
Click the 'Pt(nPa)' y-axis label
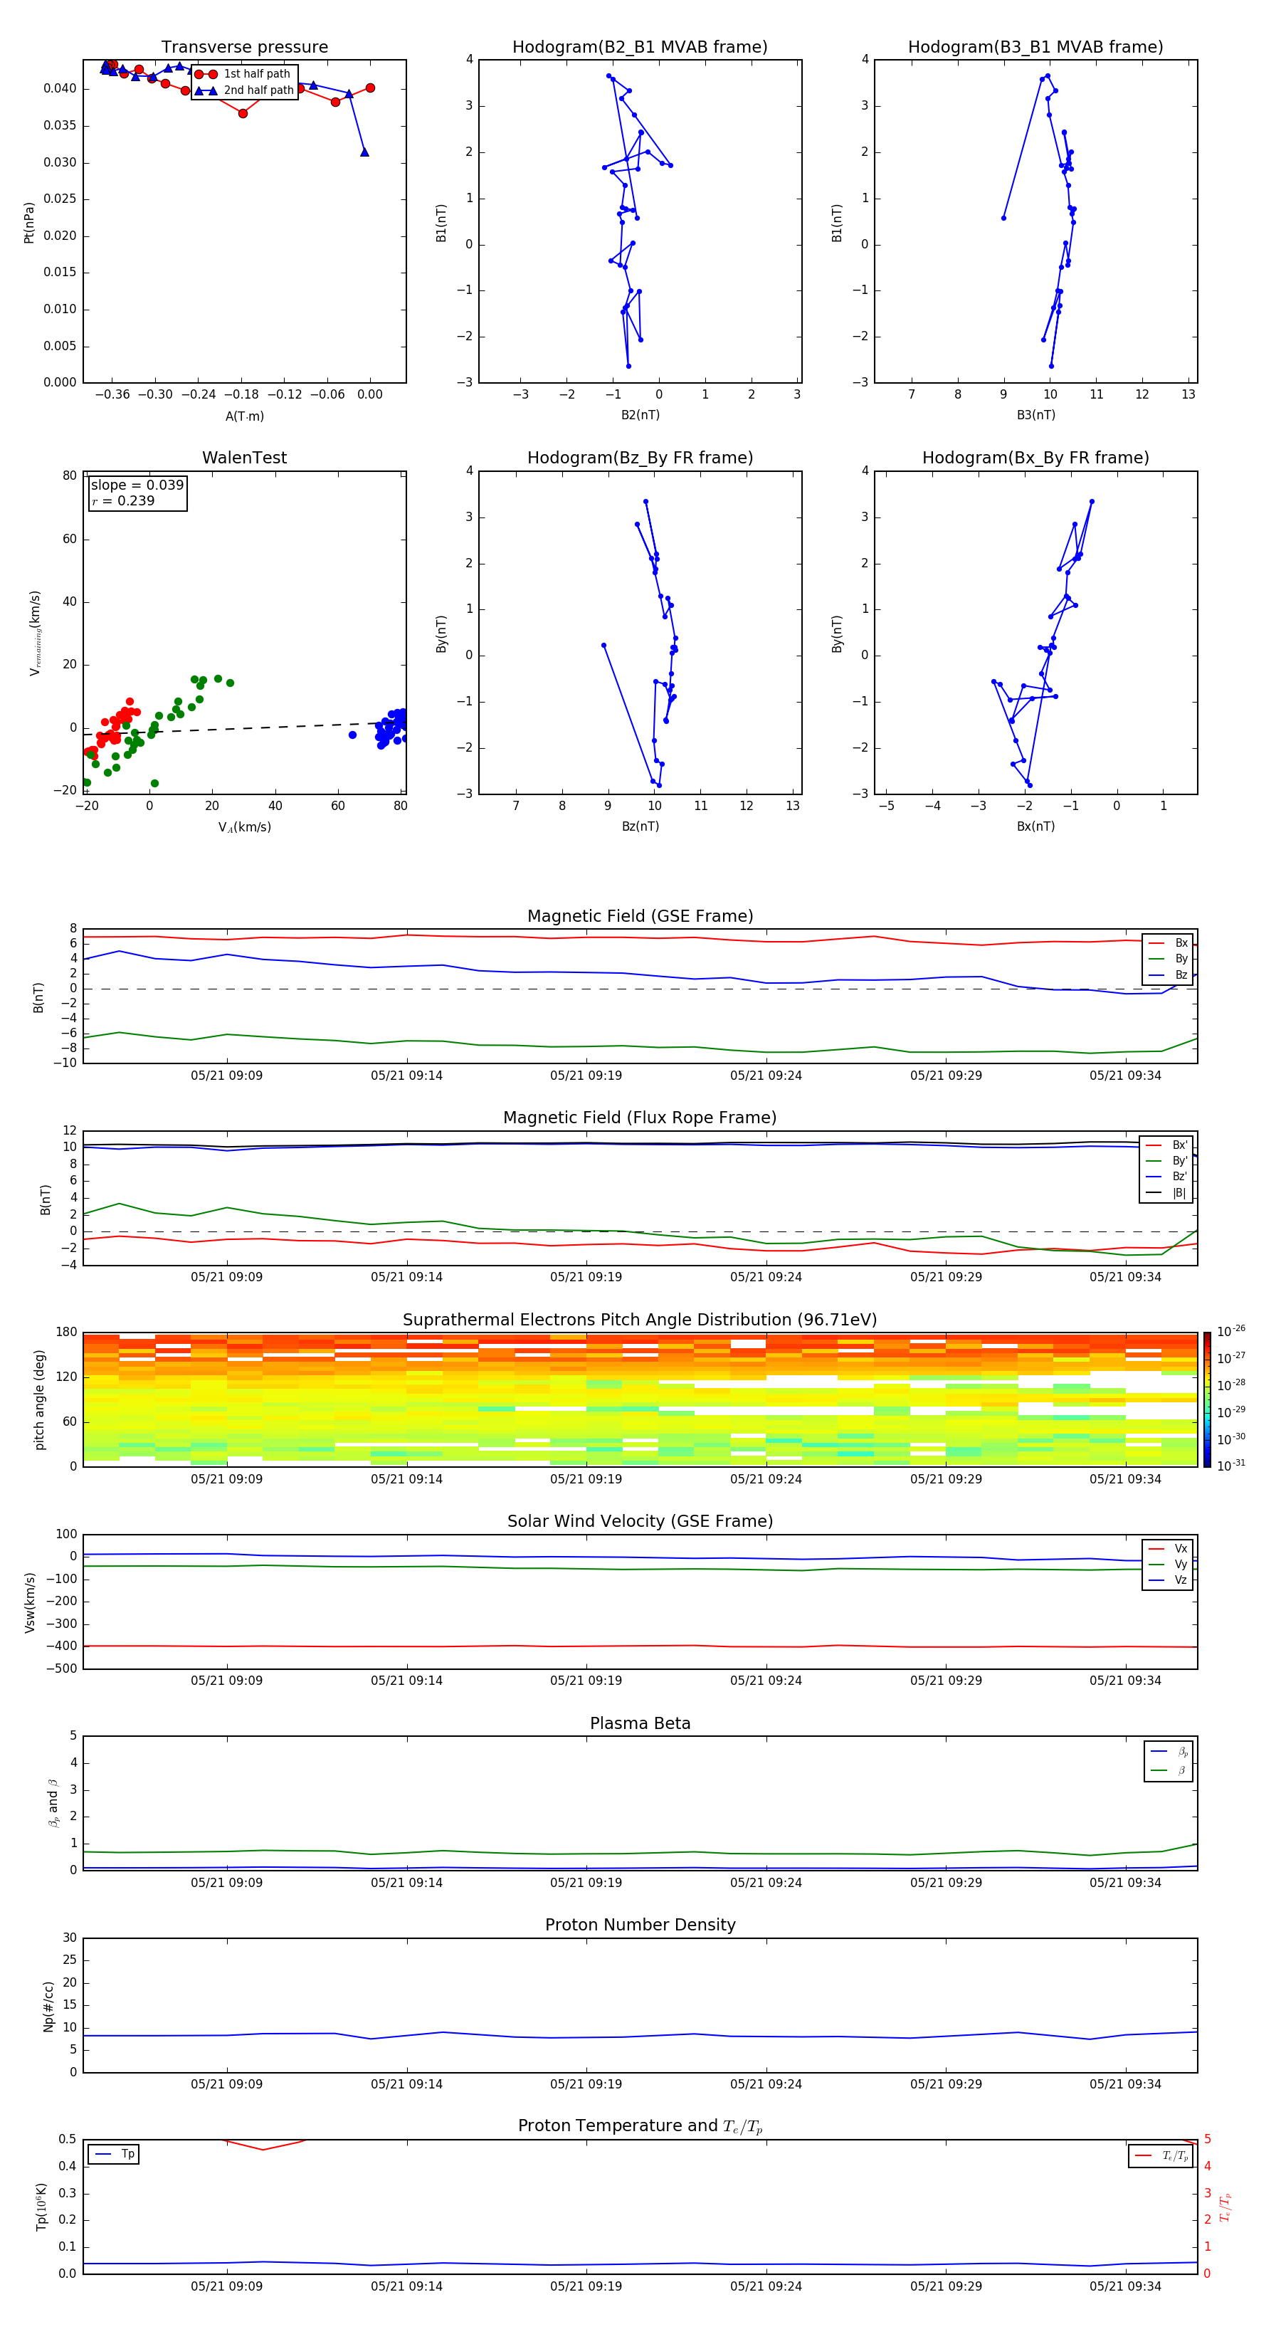[29, 223]
